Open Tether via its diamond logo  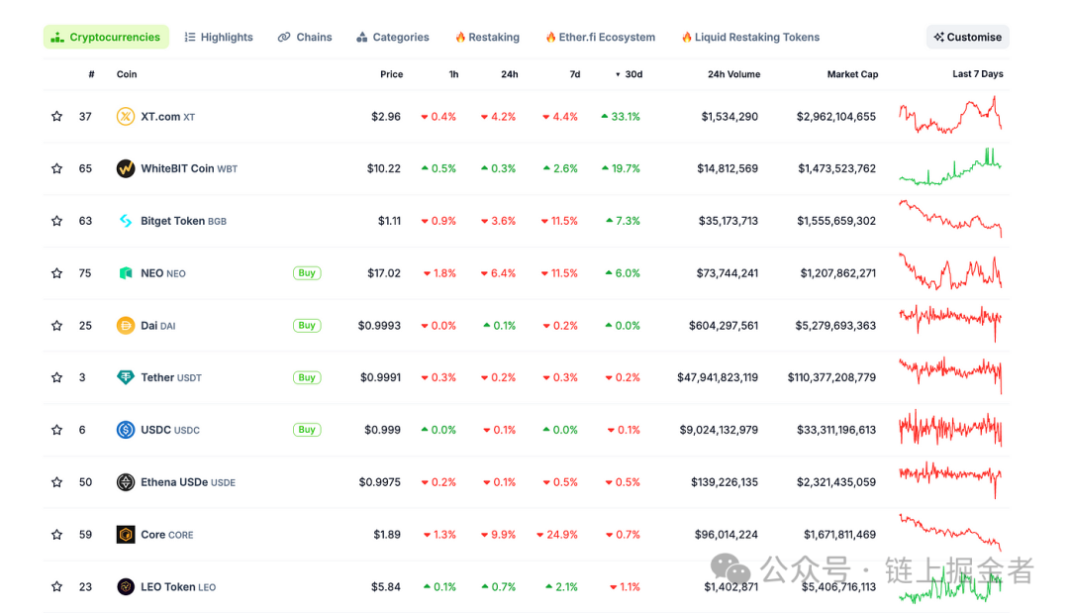coord(126,377)
